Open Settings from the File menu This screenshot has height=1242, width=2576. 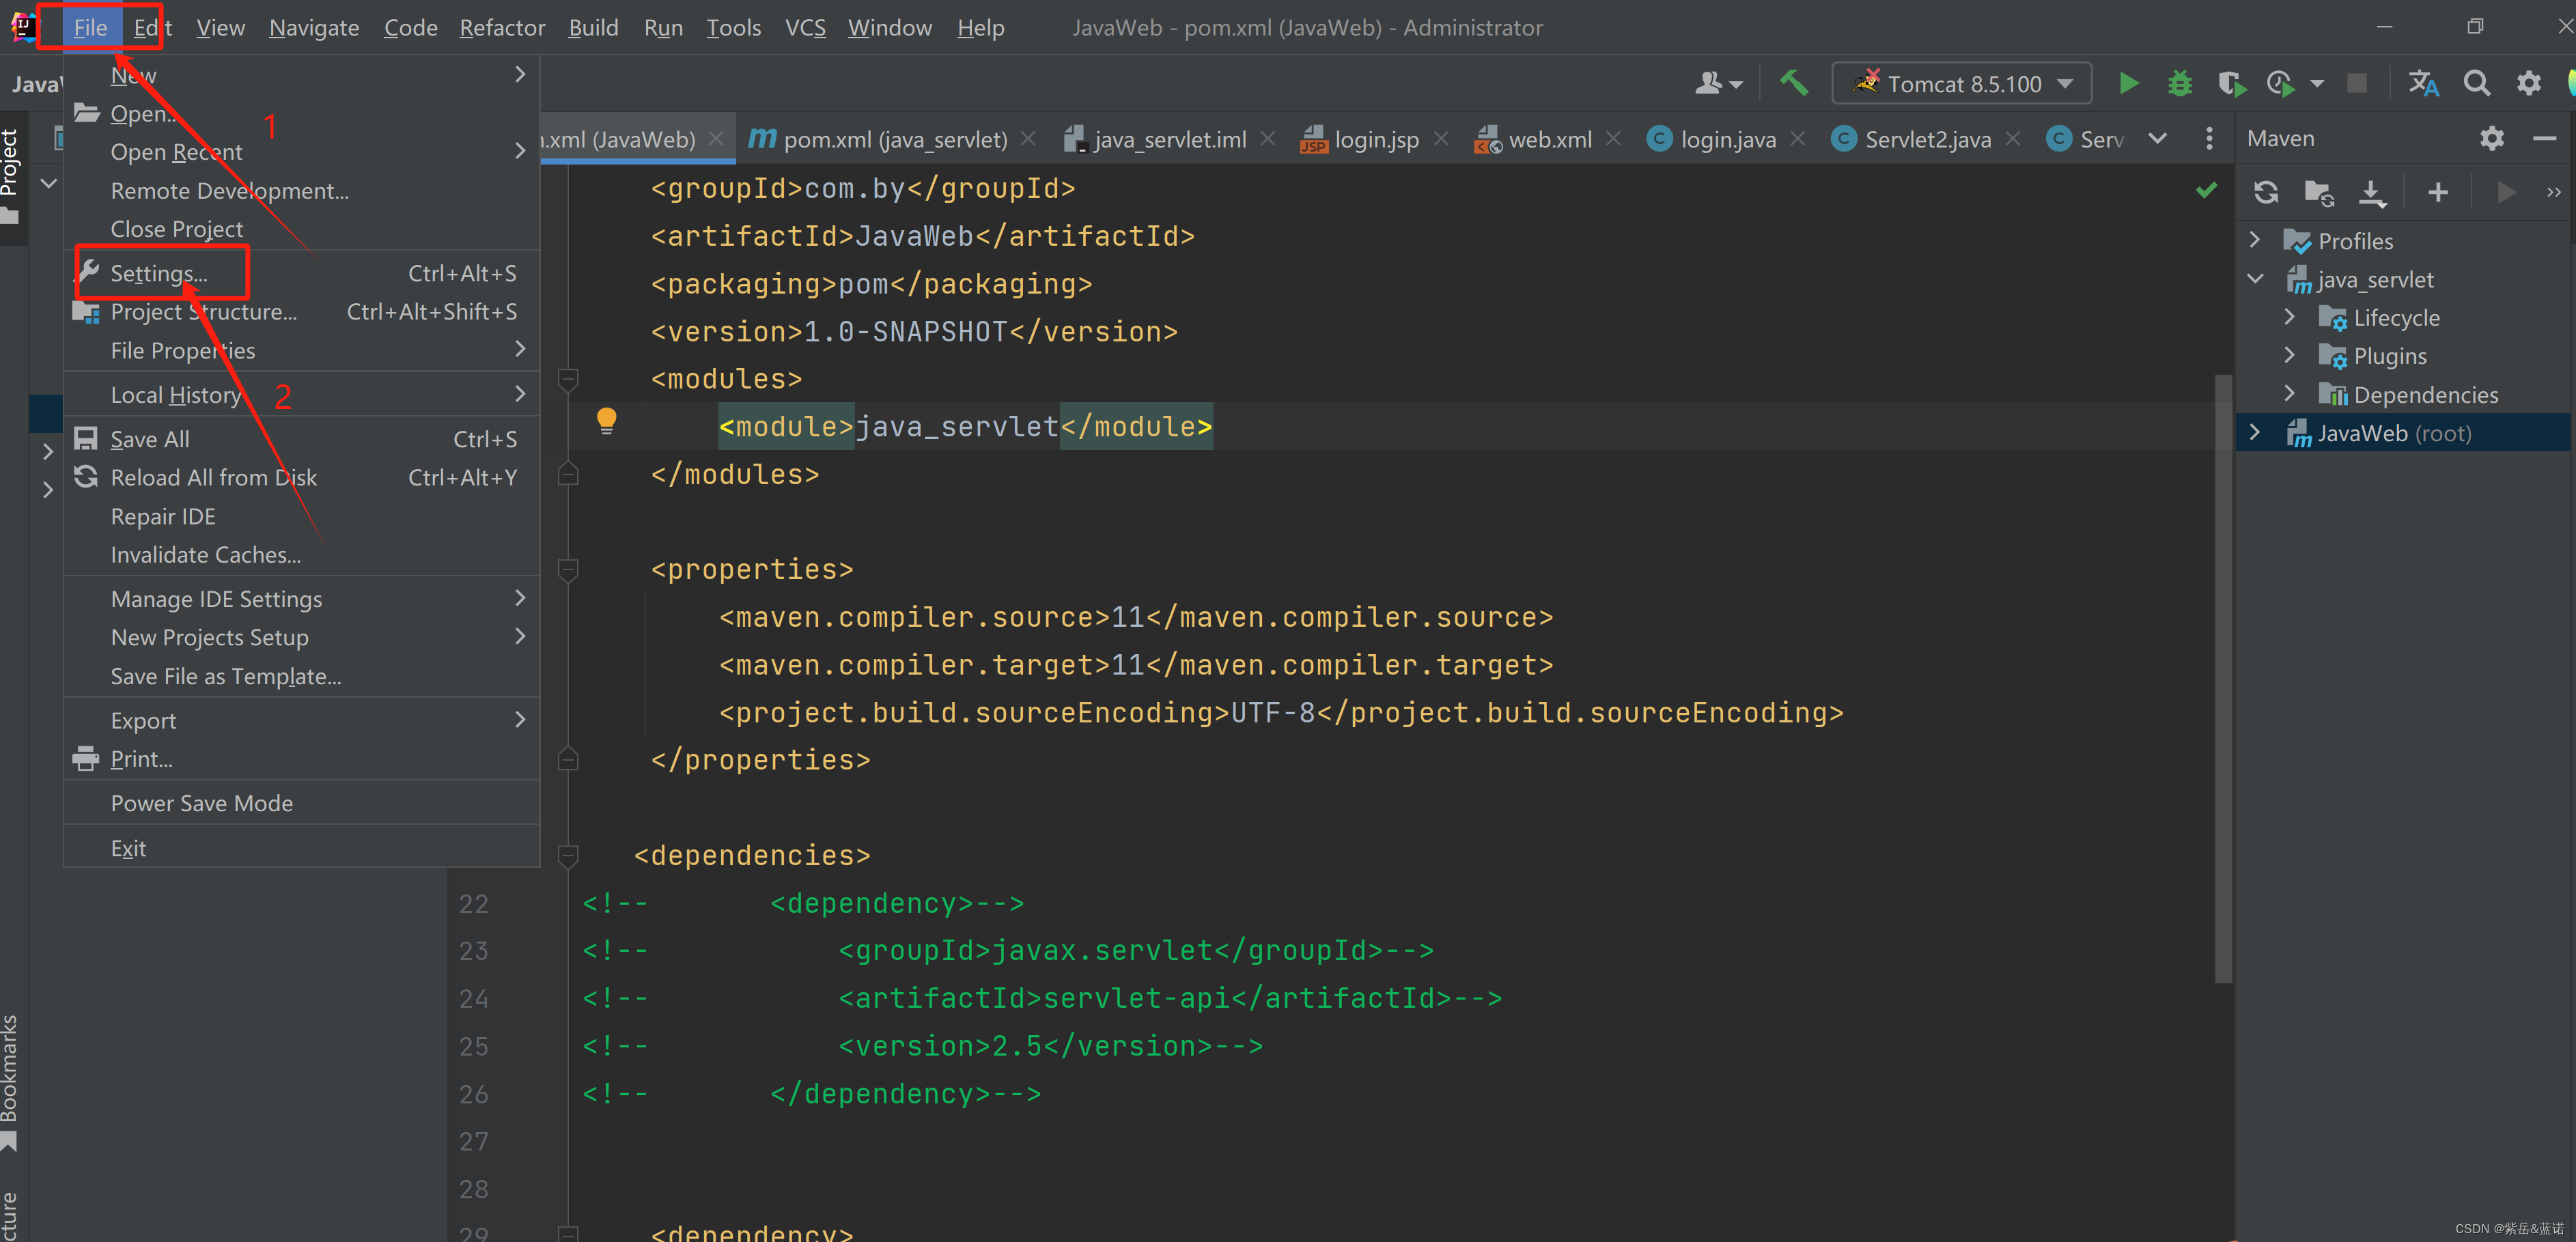(159, 273)
